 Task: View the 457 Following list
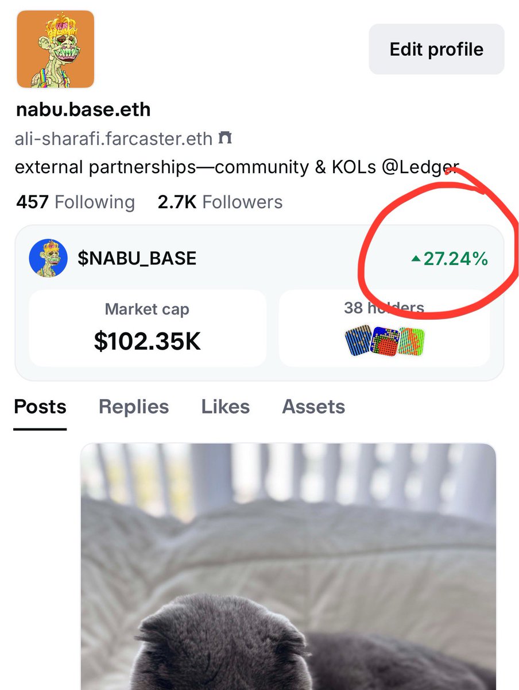pos(75,202)
